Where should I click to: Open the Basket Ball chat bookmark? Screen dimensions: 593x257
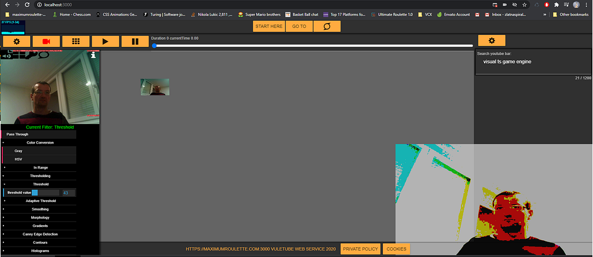pyautogui.click(x=302, y=14)
